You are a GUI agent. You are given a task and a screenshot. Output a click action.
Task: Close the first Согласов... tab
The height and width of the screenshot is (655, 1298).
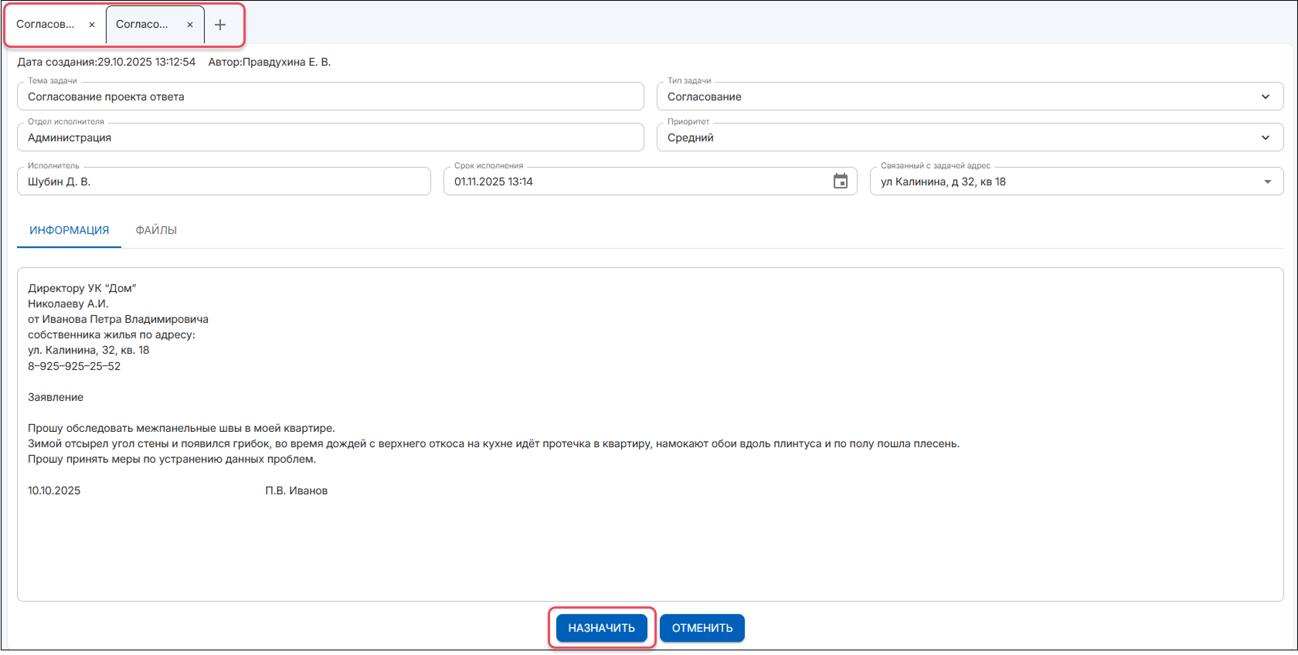92,25
